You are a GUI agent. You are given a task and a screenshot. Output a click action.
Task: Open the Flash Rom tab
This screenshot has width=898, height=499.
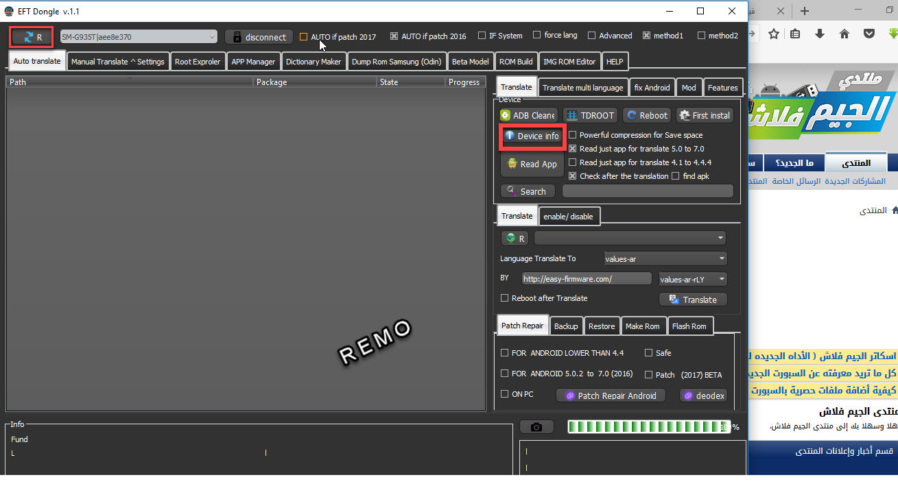689,326
